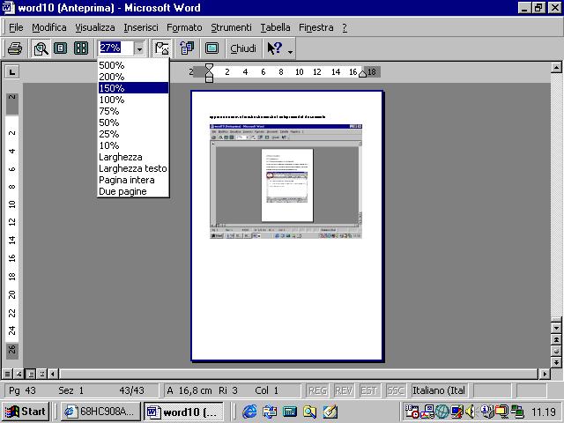This screenshot has height=423, width=564.
Task: Launch Internet Explorer quick launch icon
Action: [x=250, y=412]
